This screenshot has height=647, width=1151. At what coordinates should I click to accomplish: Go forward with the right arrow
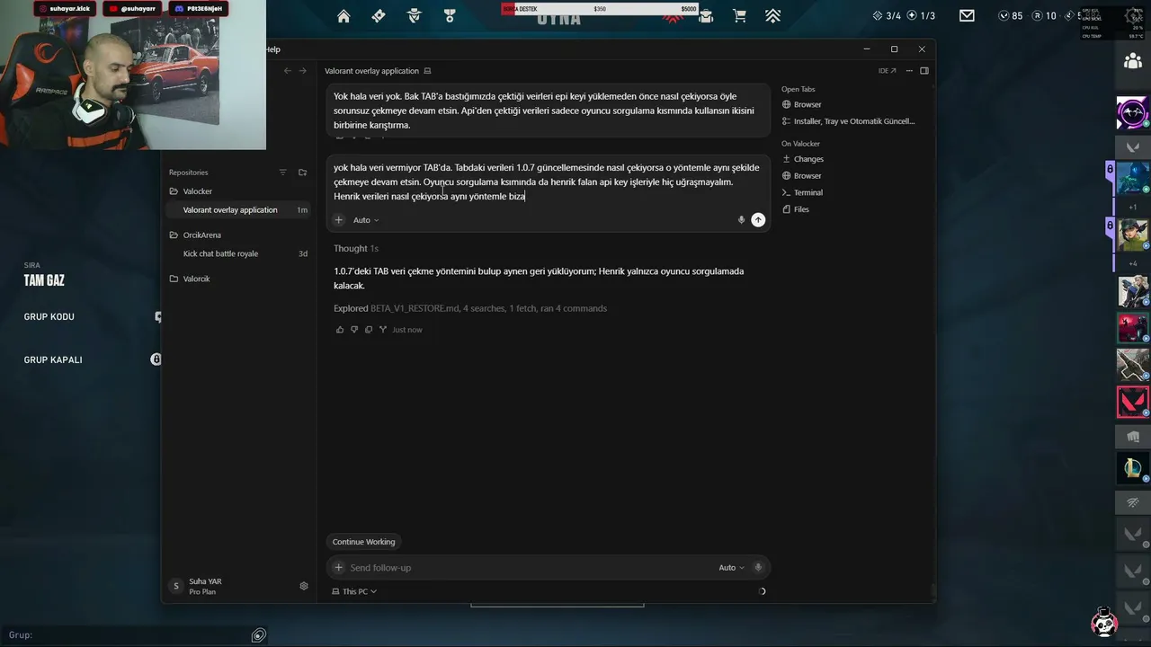pos(303,71)
